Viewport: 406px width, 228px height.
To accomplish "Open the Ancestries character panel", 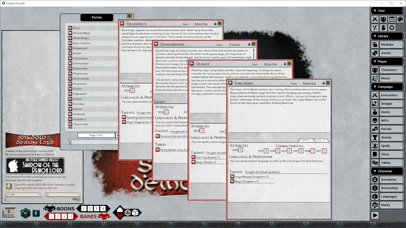I will click(x=387, y=180).
